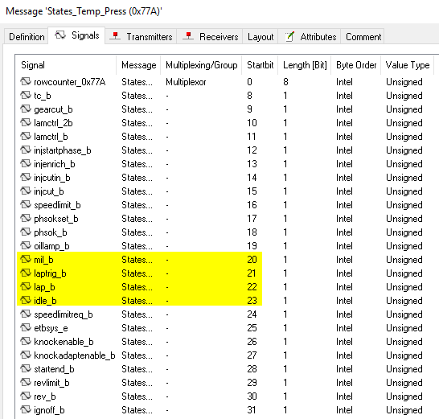Click signal icon of injenrich_b row
Viewport: 439px width, 419px height.
[26, 163]
